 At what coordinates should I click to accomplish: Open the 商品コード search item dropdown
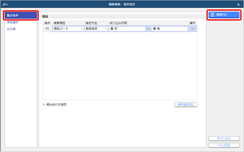click(68, 29)
